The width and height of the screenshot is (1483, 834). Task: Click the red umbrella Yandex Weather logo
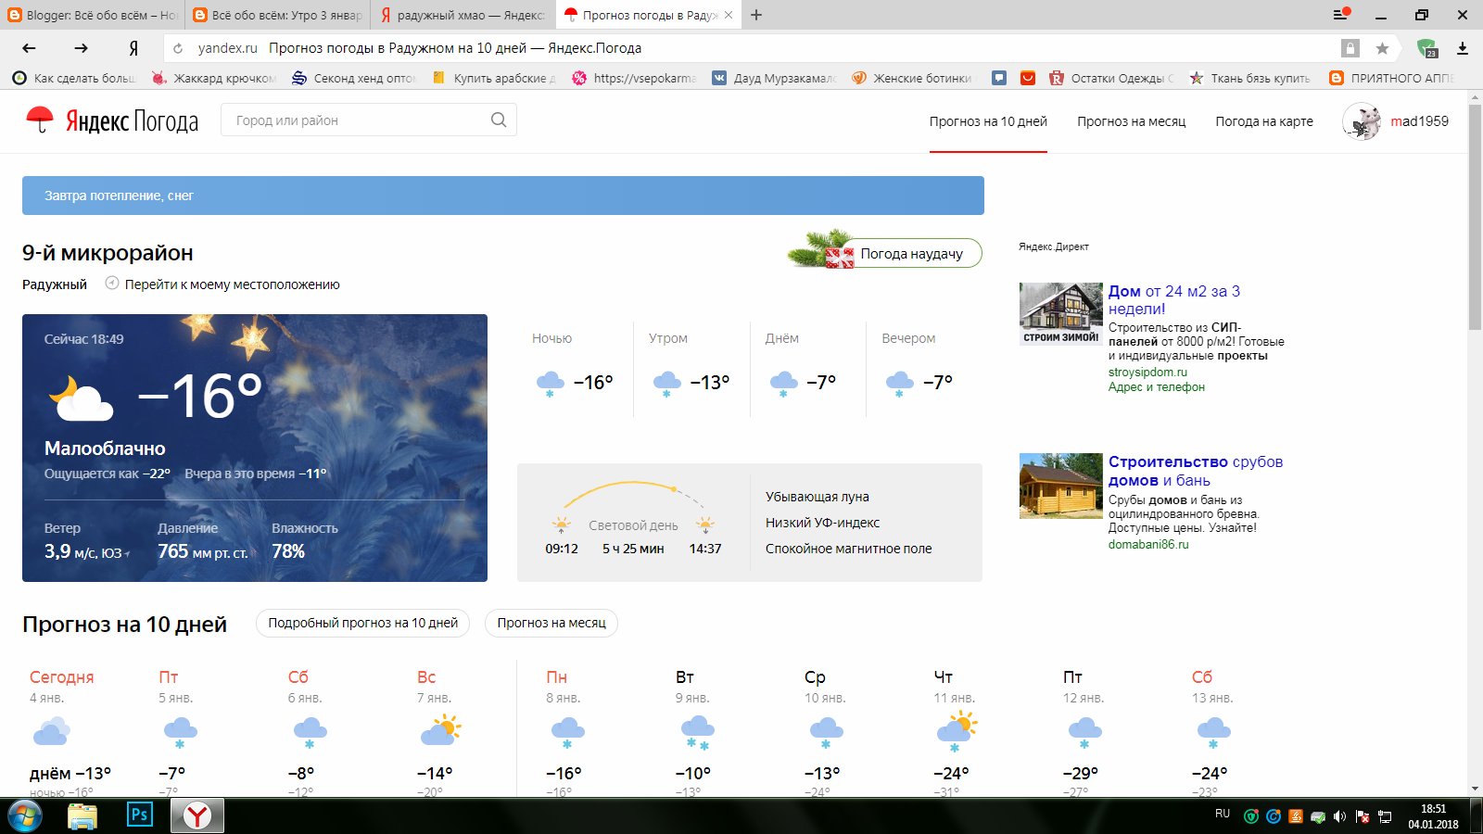tap(40, 120)
